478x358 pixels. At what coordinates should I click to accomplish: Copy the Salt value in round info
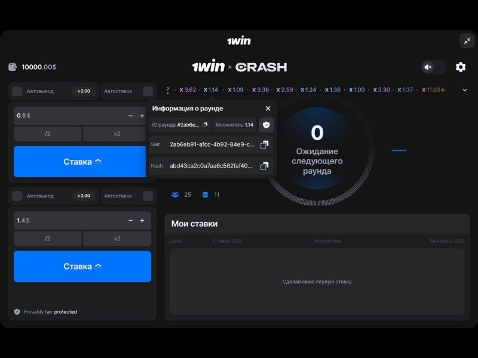263,145
